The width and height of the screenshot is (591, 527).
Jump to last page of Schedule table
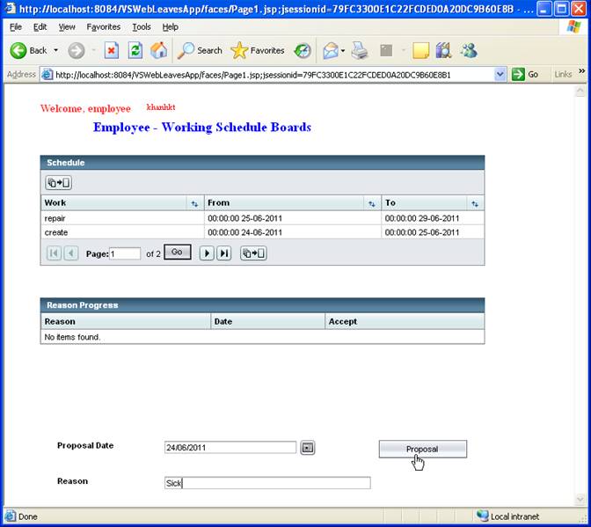click(224, 253)
